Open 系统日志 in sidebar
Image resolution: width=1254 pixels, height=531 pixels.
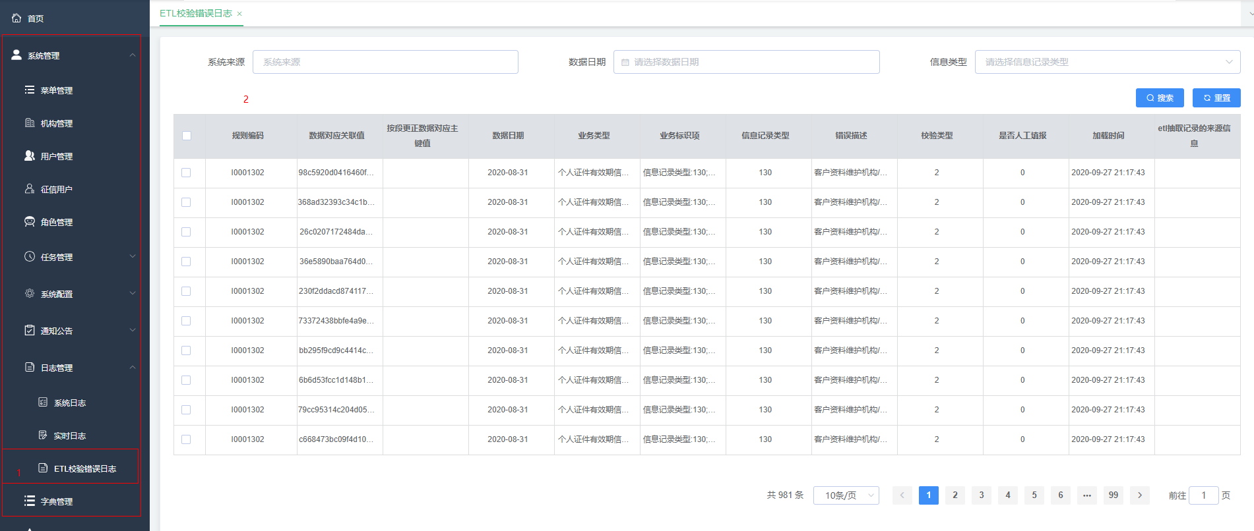(71, 403)
